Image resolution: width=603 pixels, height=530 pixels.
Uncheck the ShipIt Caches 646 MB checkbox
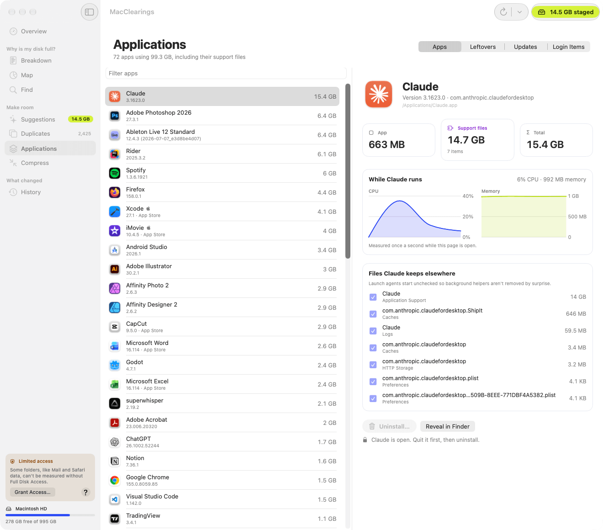tap(373, 314)
